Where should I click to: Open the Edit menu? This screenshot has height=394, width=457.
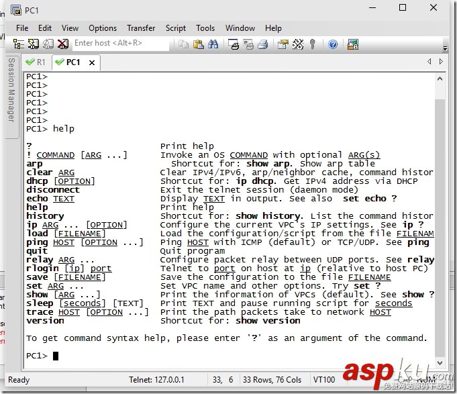tap(45, 28)
